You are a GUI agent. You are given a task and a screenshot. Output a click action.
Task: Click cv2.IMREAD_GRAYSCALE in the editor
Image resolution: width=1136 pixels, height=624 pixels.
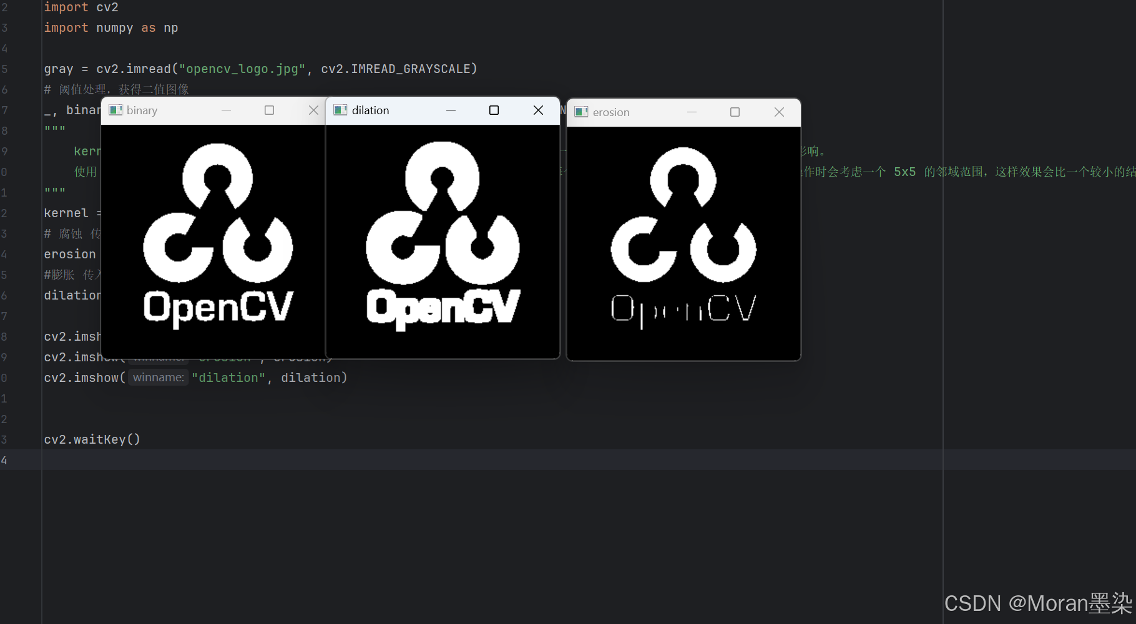[x=397, y=69]
